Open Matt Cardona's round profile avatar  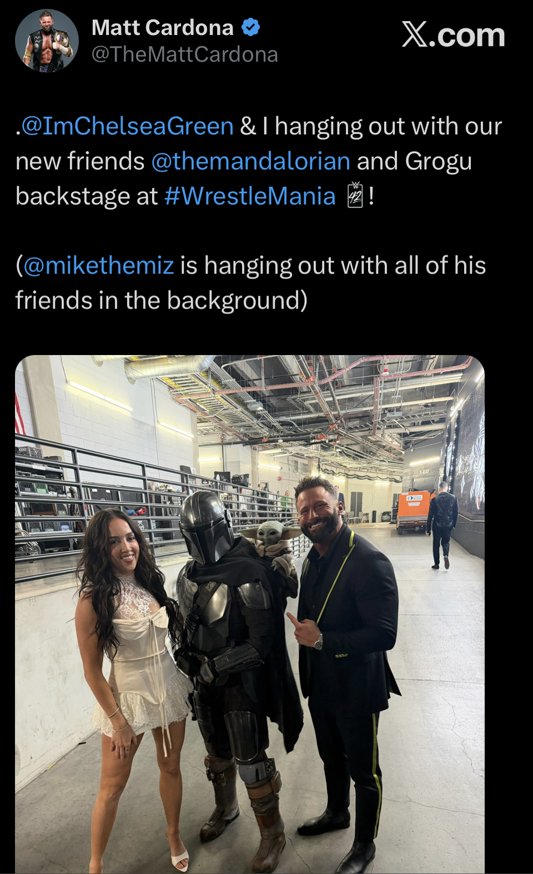[47, 41]
